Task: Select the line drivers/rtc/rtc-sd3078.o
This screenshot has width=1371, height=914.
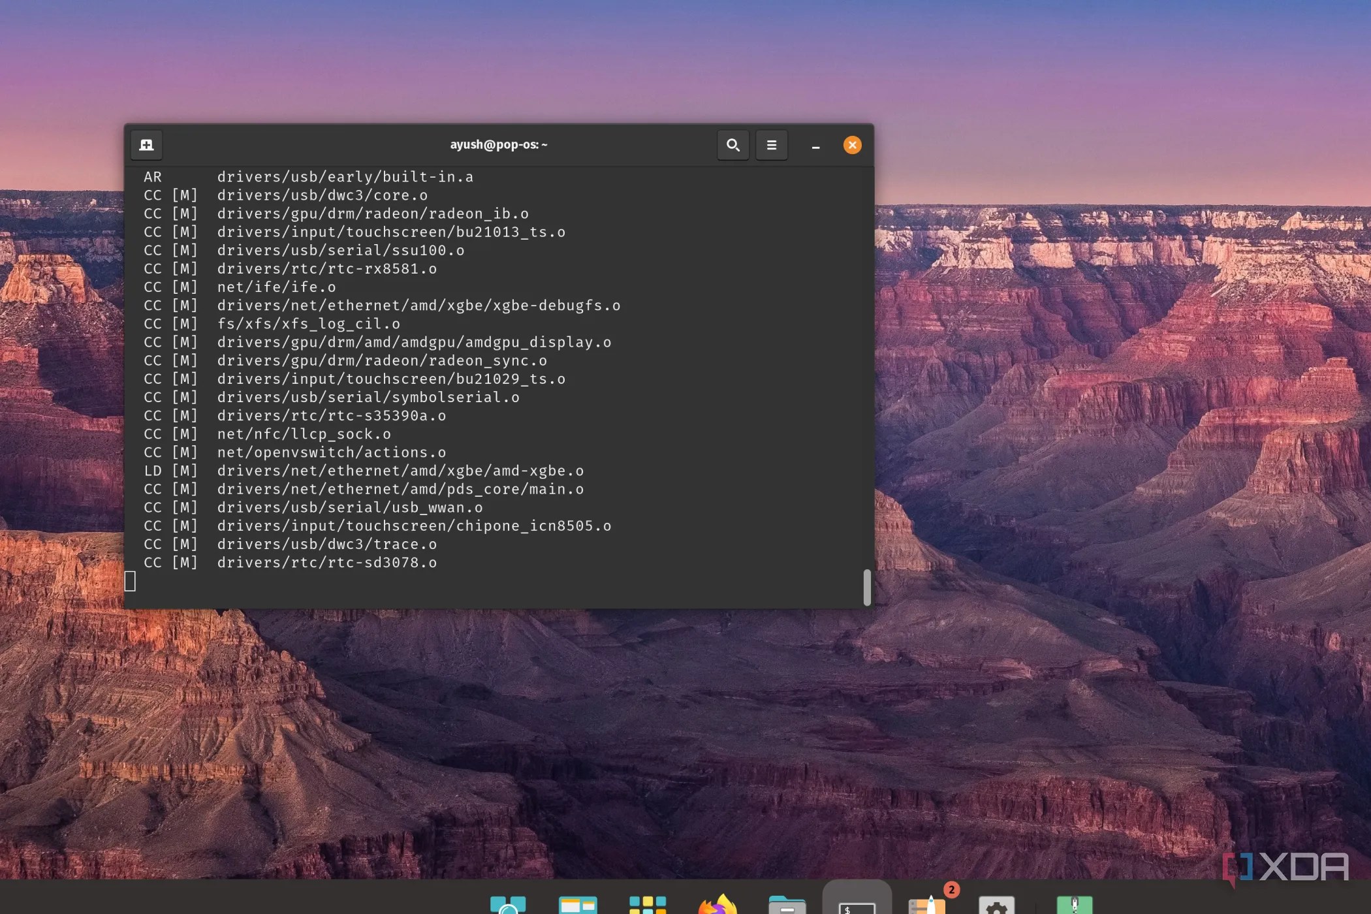Action: [326, 562]
